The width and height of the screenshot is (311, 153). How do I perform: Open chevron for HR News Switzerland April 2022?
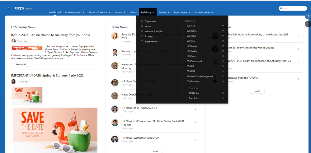pos(196,139)
